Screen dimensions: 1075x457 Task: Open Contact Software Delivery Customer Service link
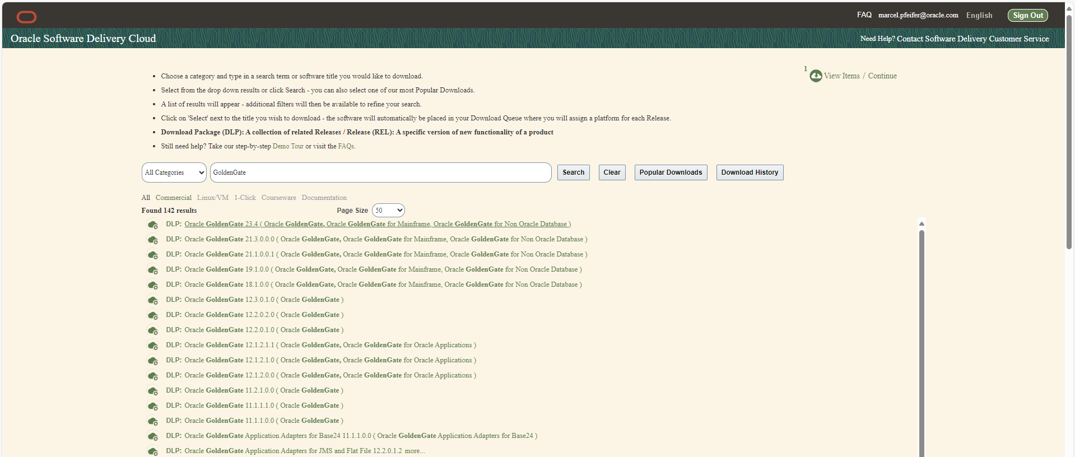[973, 39]
